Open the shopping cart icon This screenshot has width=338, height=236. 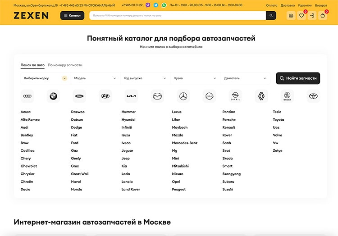click(x=323, y=15)
